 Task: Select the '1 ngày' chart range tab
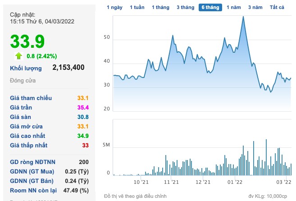point(114,8)
